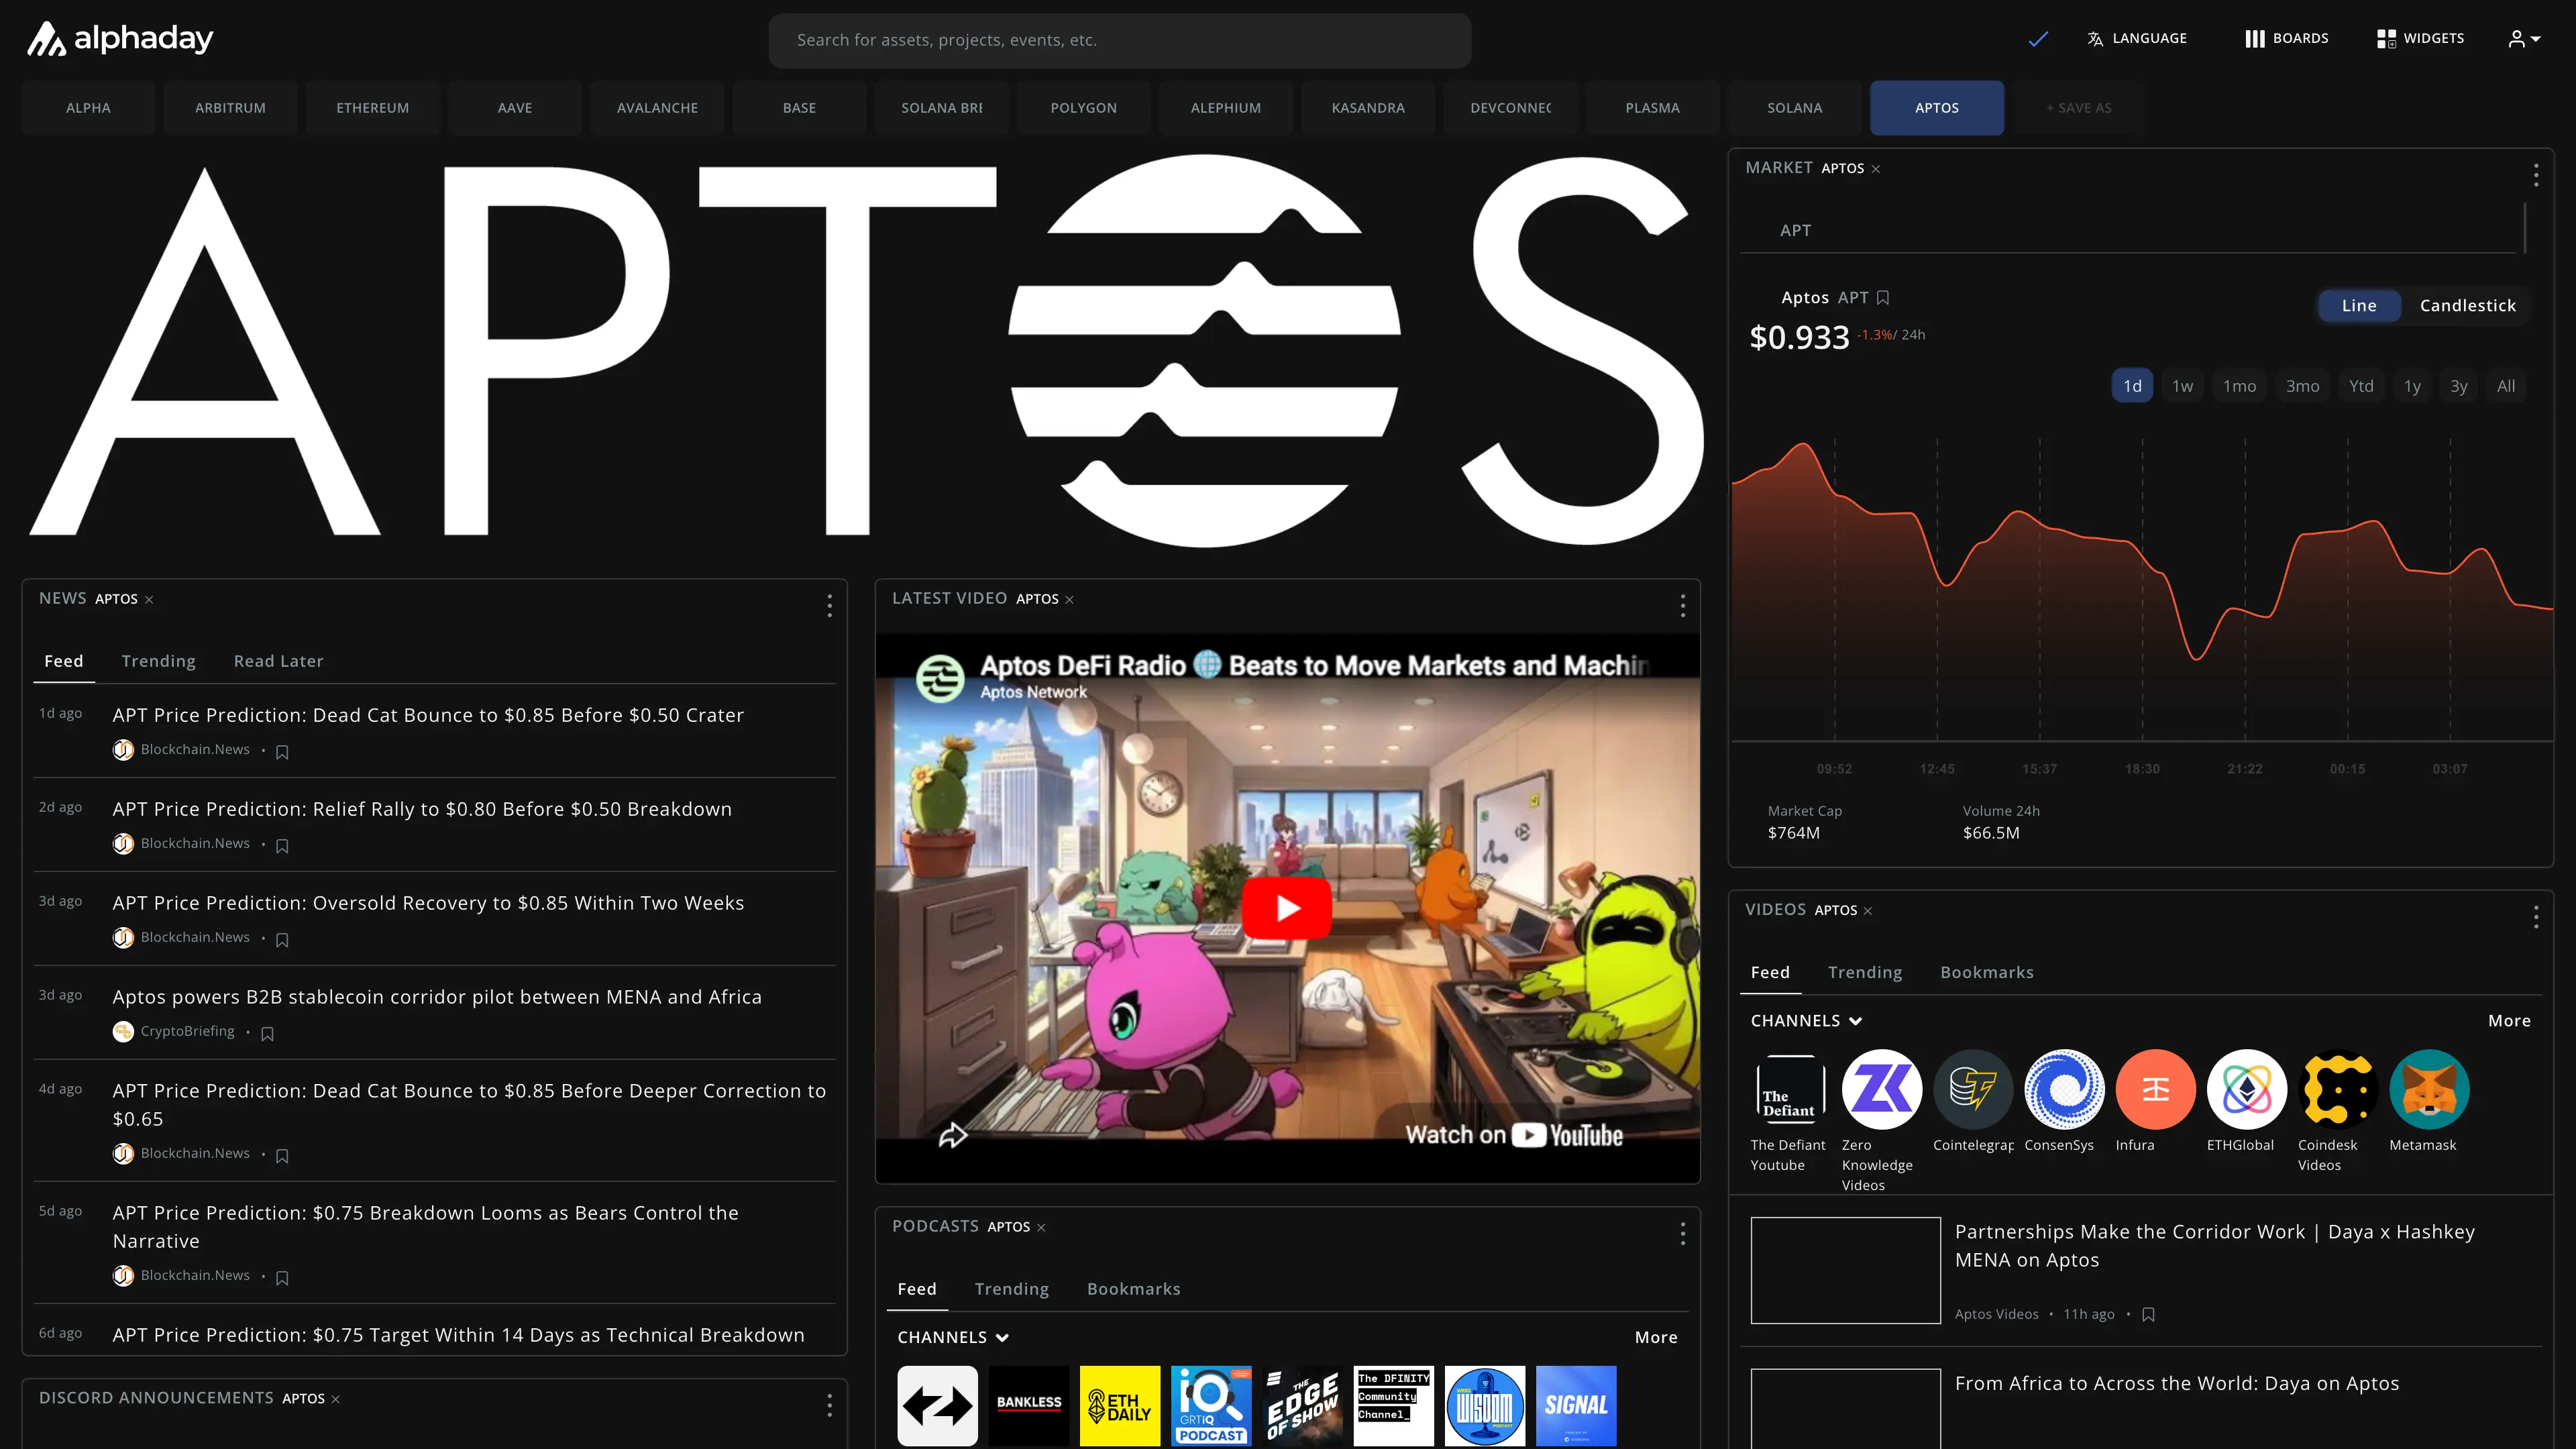Image resolution: width=2576 pixels, height=1449 pixels.
Task: Select the 1y chart range
Action: coord(2412,386)
